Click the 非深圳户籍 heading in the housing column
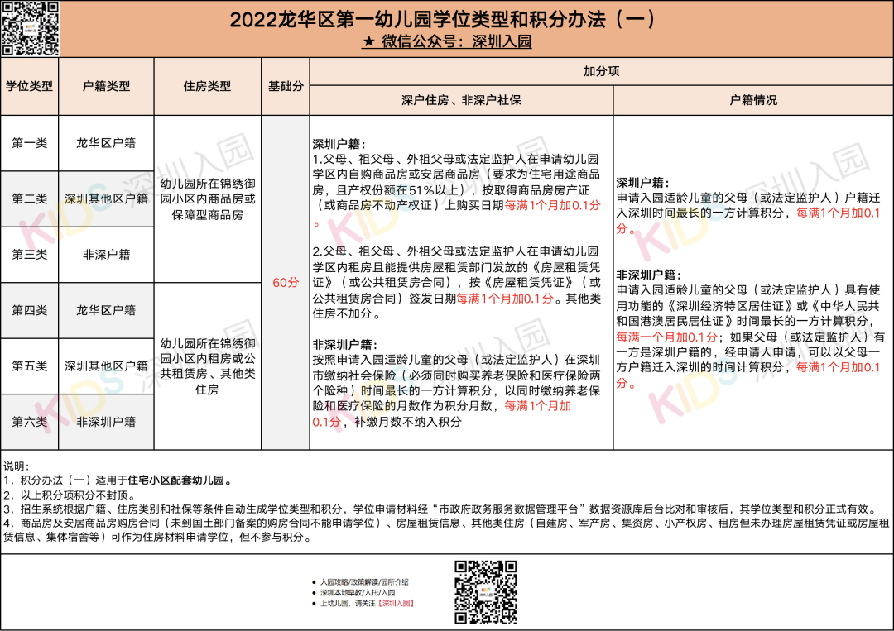 (345, 345)
